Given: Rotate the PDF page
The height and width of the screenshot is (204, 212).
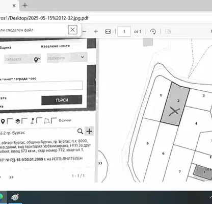Looking at the screenshot, I should click(153, 32).
